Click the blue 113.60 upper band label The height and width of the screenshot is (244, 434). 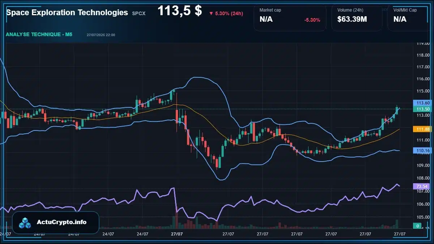pos(423,103)
